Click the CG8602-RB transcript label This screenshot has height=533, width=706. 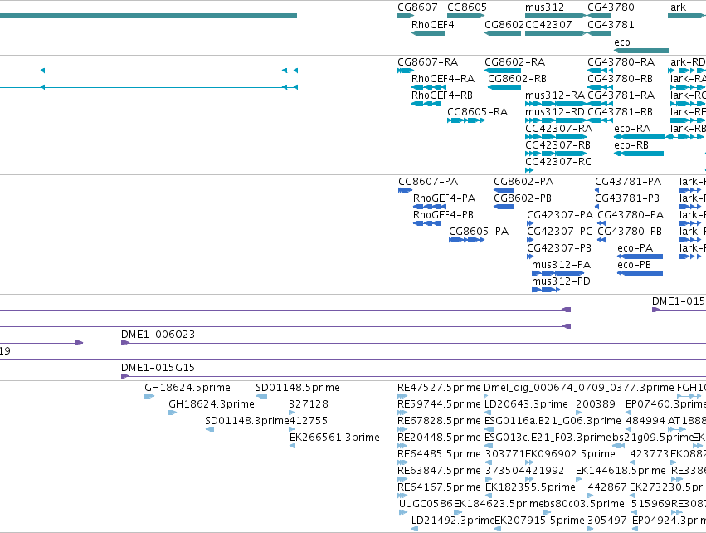[x=518, y=79]
